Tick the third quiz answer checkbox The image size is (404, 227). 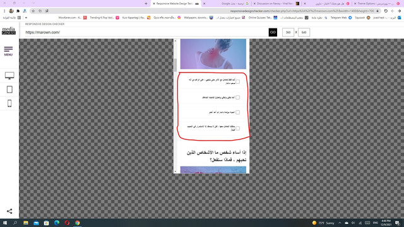coord(237,112)
